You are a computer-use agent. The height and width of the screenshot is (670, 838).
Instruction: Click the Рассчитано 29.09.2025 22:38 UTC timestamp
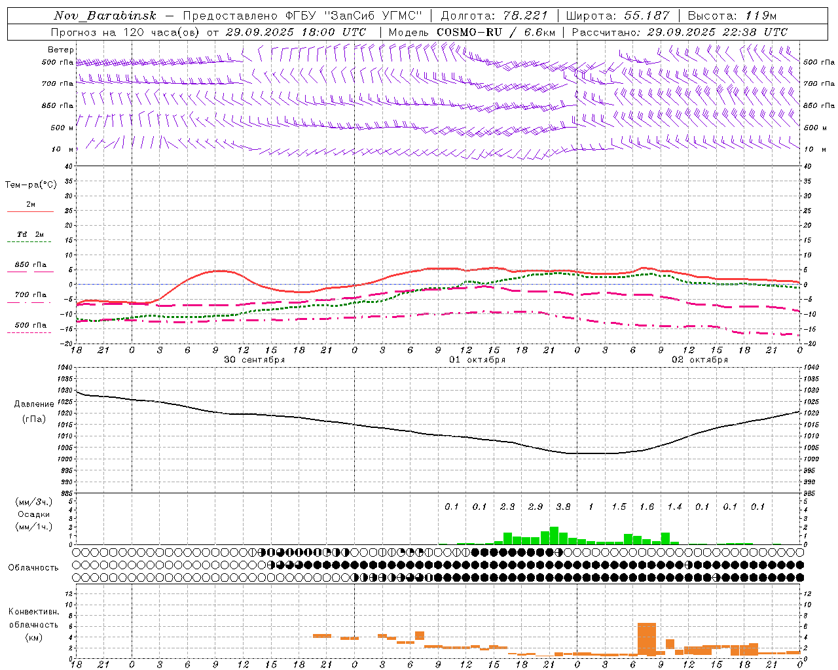[680, 32]
